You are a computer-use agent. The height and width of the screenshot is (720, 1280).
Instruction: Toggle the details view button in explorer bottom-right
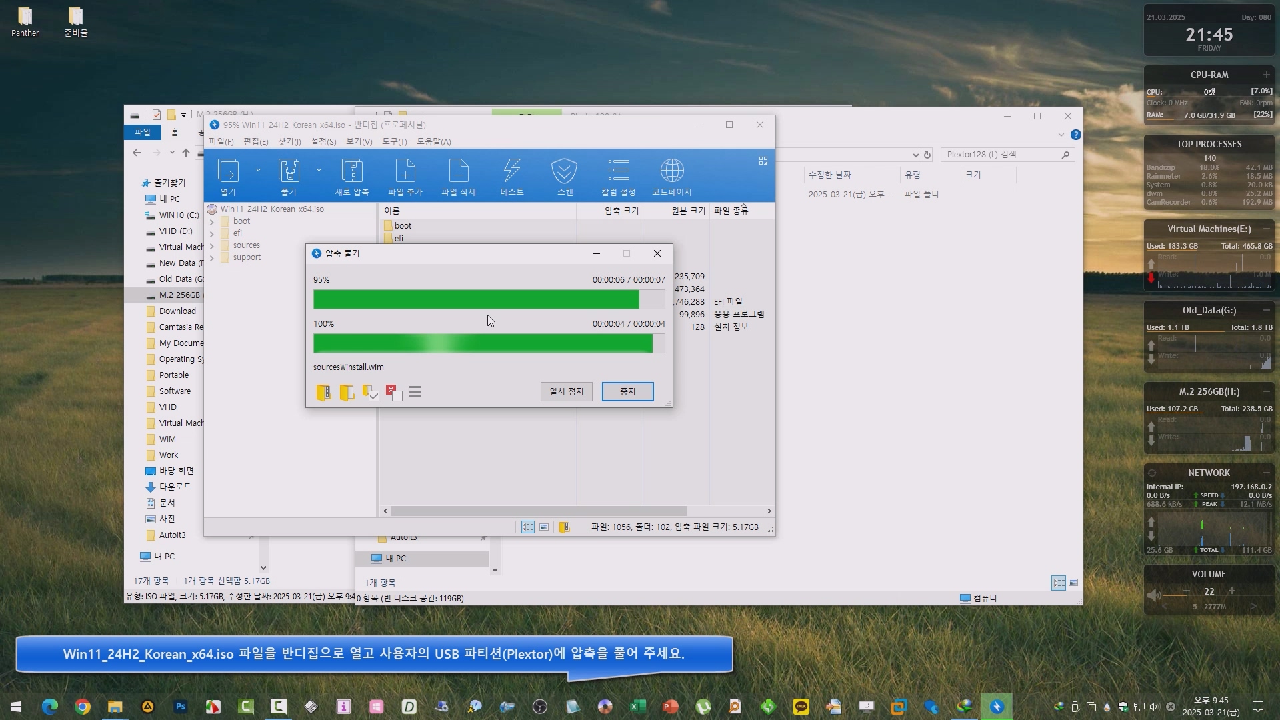pyautogui.click(x=1059, y=583)
